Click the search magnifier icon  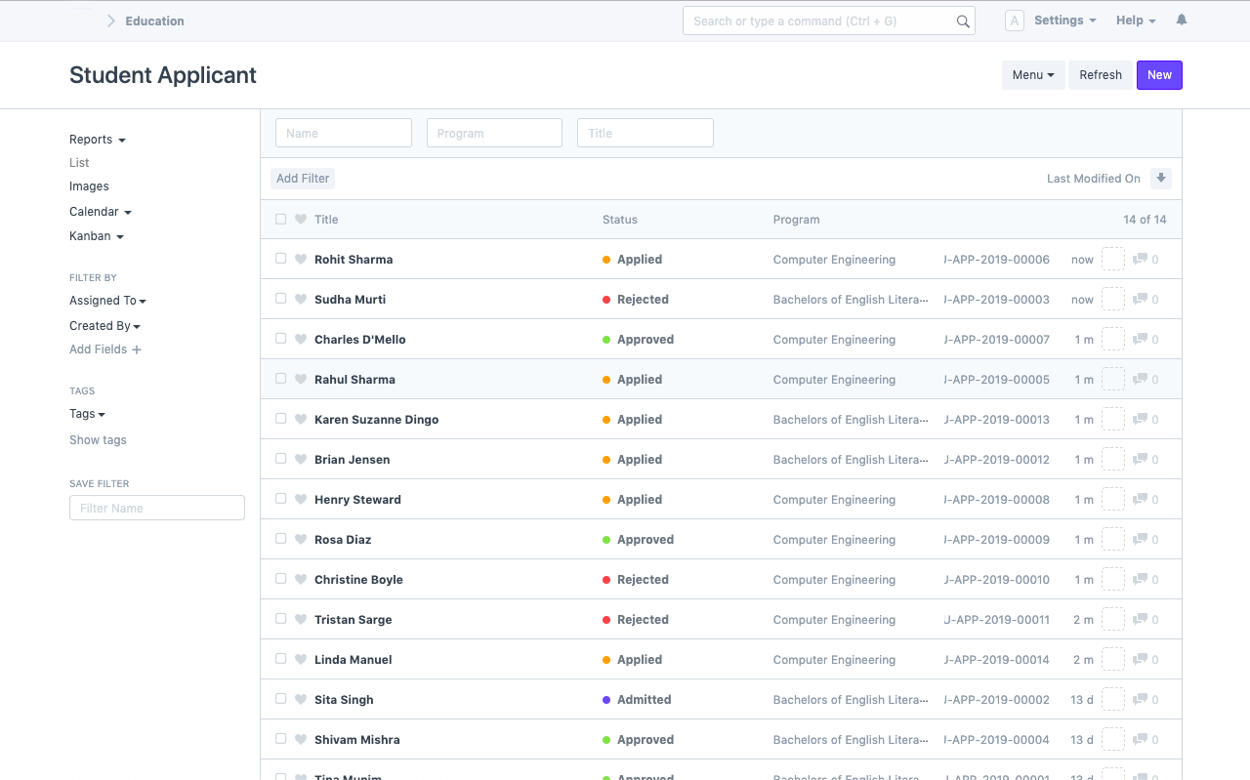point(963,21)
